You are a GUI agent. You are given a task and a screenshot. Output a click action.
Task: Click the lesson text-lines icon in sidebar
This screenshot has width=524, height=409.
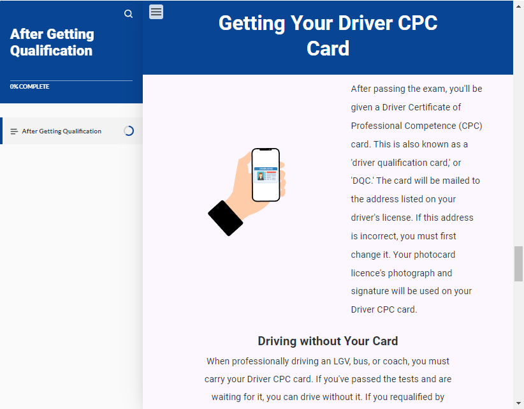tap(14, 131)
